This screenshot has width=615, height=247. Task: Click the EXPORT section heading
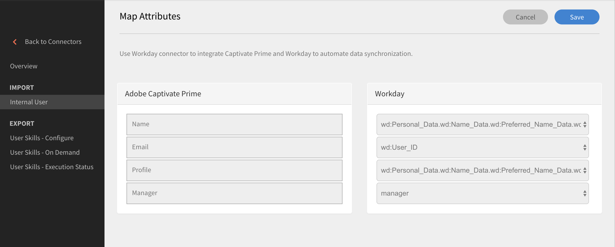(22, 123)
